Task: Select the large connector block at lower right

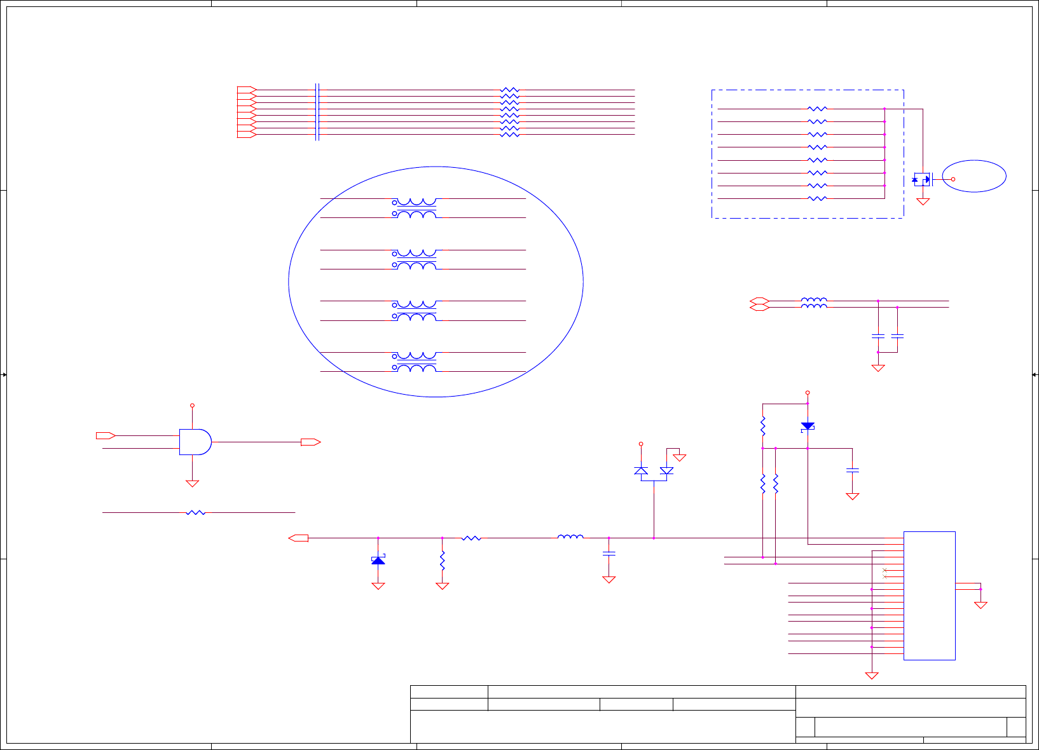Action: pyautogui.click(x=930, y=596)
